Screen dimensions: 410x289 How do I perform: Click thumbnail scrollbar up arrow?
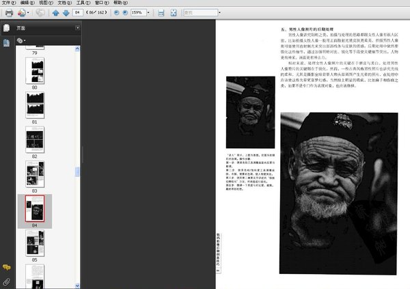point(77,49)
